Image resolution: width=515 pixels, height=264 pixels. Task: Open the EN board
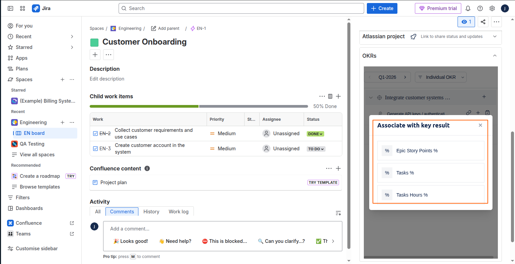(x=45, y=133)
